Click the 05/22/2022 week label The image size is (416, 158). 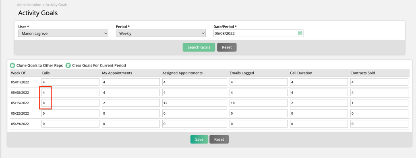20,113
